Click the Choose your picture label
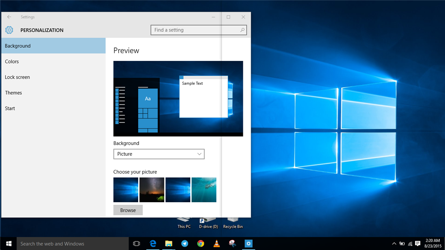Screen dimensions: 445x250 [135, 172]
